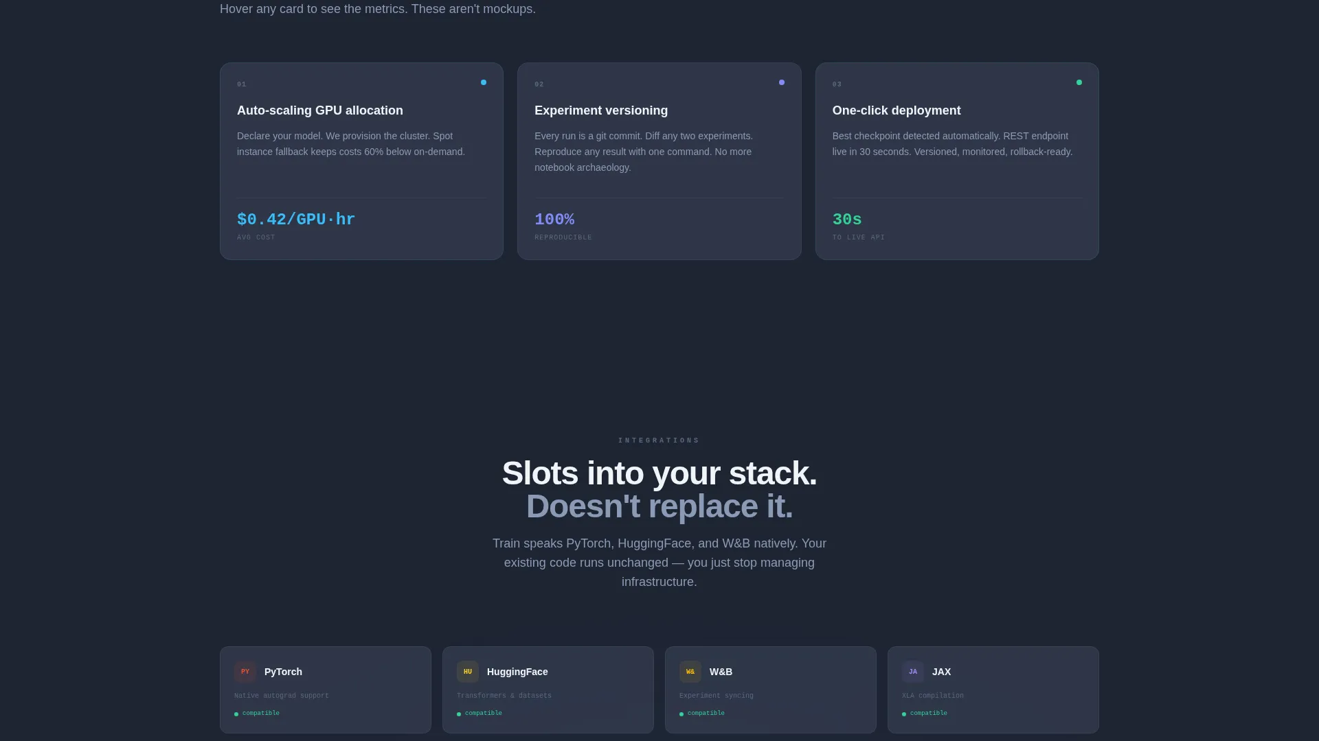This screenshot has width=1319, height=741.
Task: Click card number 03 label
Action: tap(837, 84)
